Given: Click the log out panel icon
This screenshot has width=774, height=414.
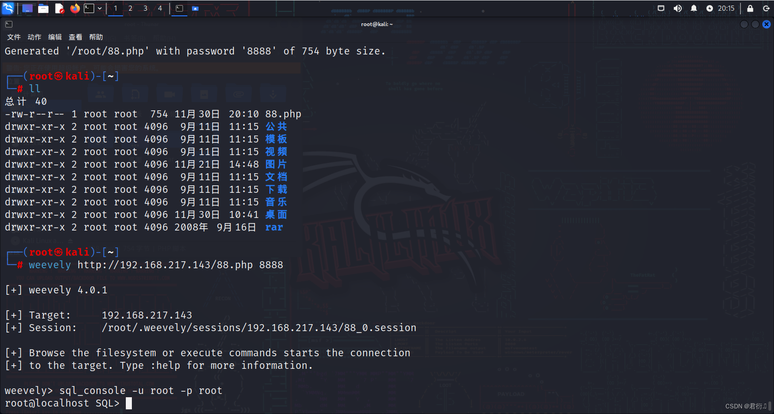Looking at the screenshot, I should [x=766, y=8].
